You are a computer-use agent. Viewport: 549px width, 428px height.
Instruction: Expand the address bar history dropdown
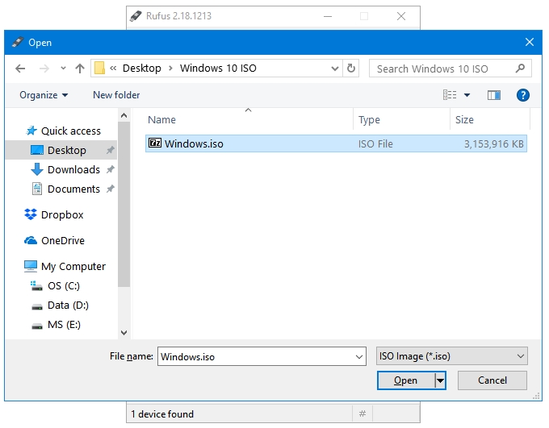[x=335, y=69]
